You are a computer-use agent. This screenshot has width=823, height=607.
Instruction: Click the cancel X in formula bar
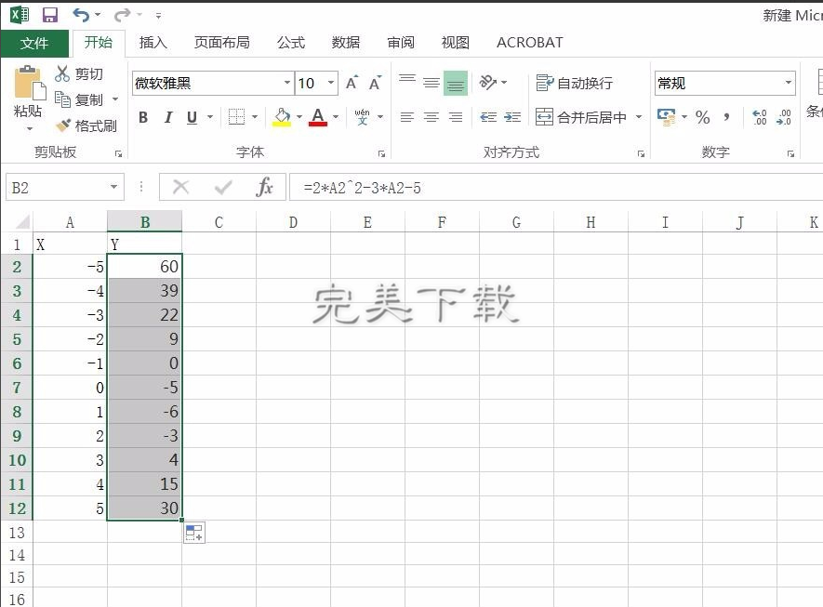click(180, 187)
